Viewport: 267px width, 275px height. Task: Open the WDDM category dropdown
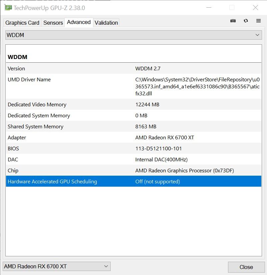(133, 35)
